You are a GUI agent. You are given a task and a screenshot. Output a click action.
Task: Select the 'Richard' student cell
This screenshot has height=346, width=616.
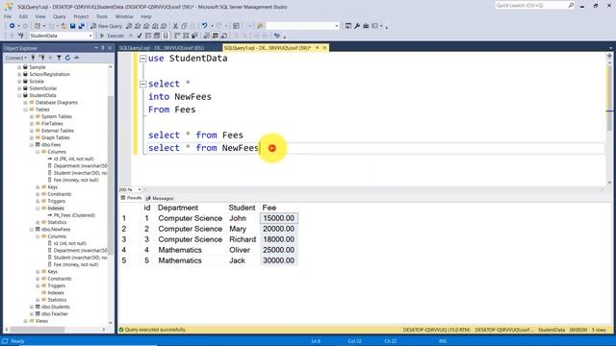point(243,239)
